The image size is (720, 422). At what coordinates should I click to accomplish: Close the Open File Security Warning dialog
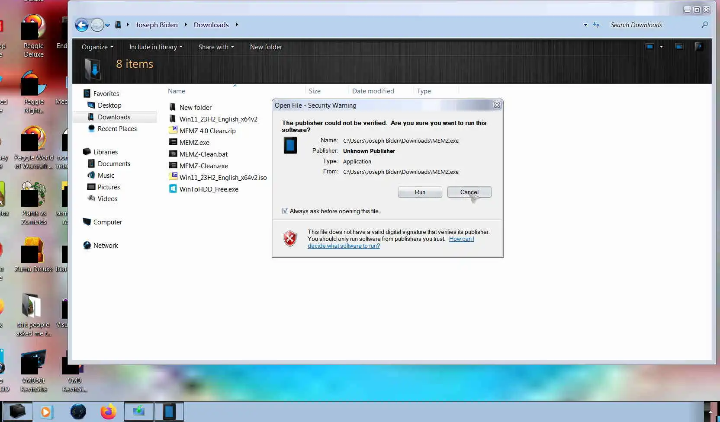point(497,105)
